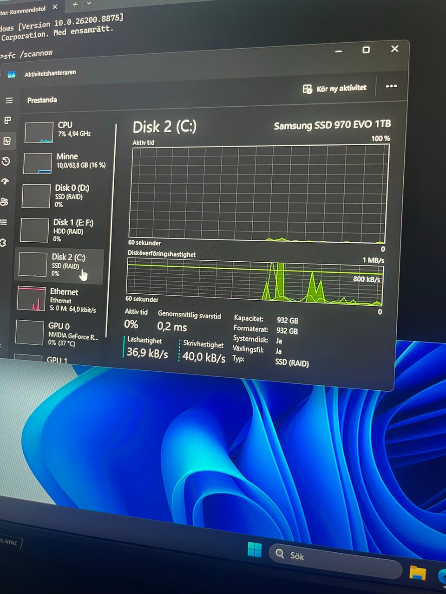The image size is (446, 594).
Task: Open the terminal tab dropdown arrow
Action: (x=89, y=4)
